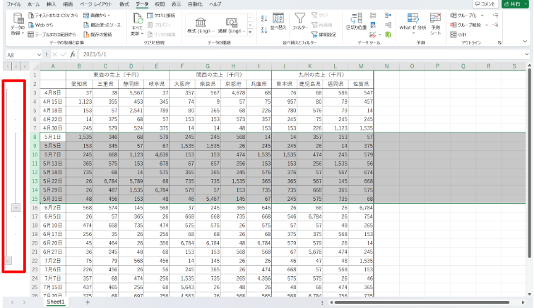The image size is (534, 308).
Task: Open Advanced filter (詳細設定)
Action: pyautogui.click(x=324, y=35)
